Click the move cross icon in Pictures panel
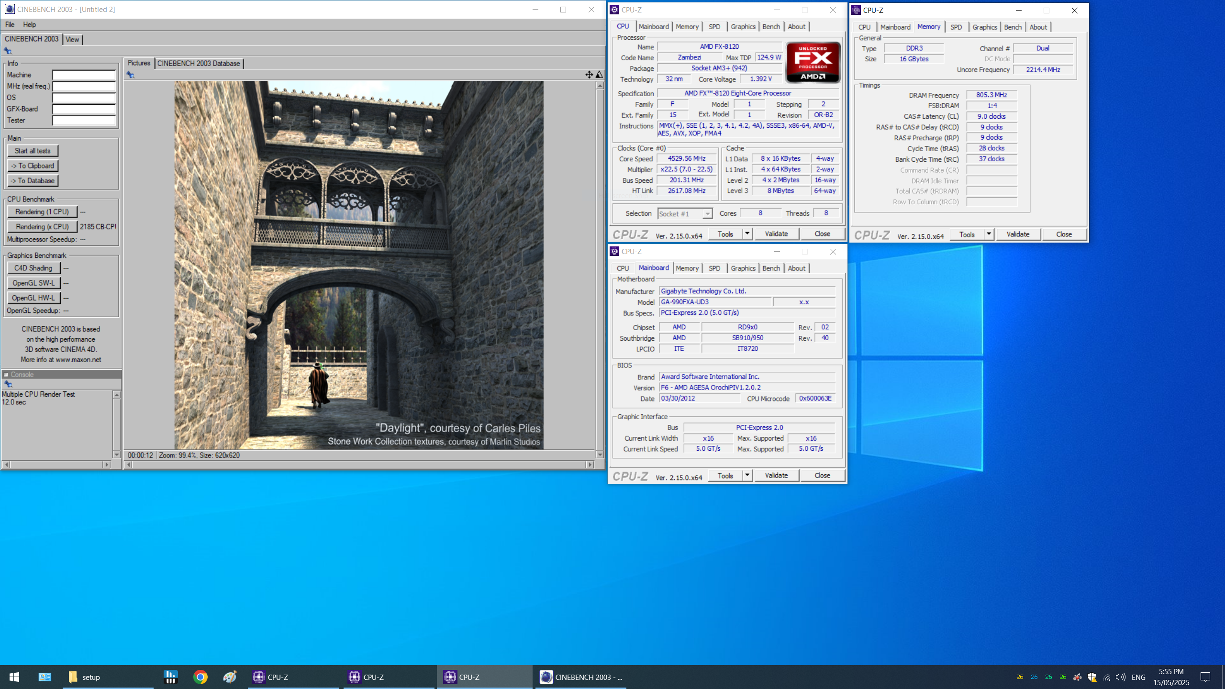The height and width of the screenshot is (689, 1225). click(589, 75)
